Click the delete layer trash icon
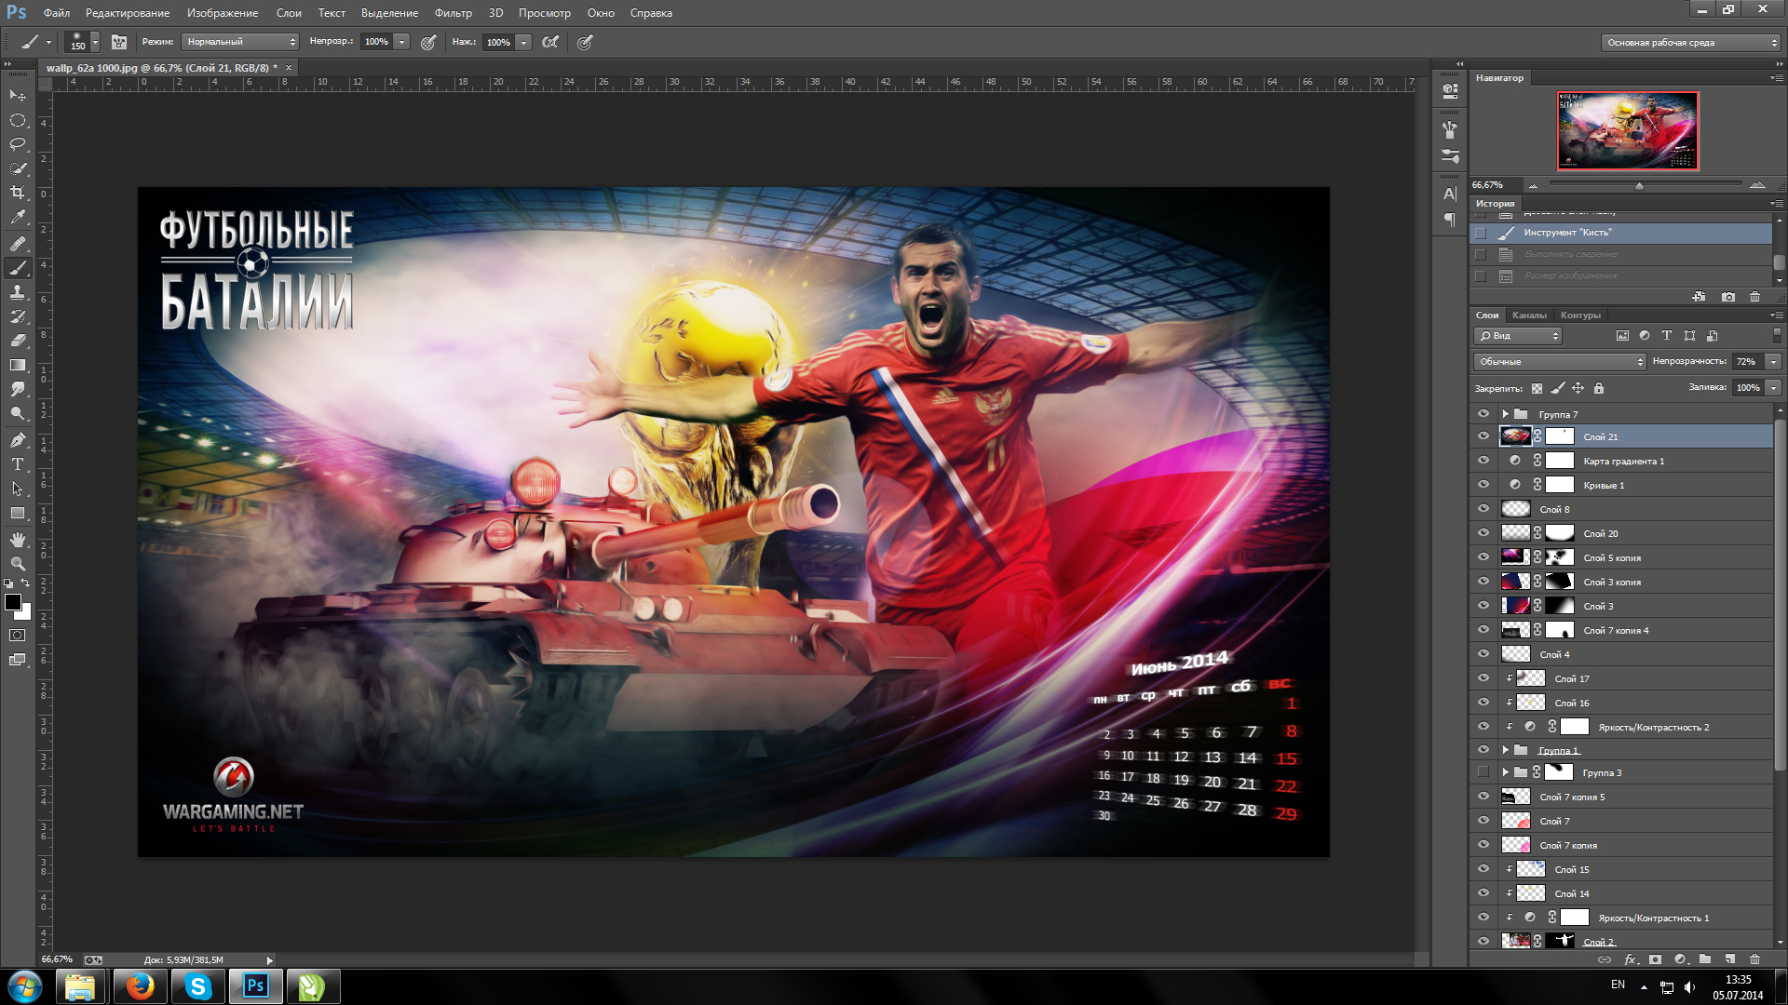This screenshot has height=1005, width=1788. pyautogui.click(x=1754, y=958)
